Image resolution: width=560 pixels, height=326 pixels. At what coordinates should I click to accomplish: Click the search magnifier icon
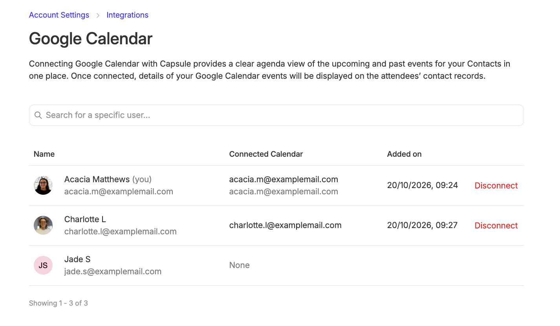pyautogui.click(x=38, y=115)
